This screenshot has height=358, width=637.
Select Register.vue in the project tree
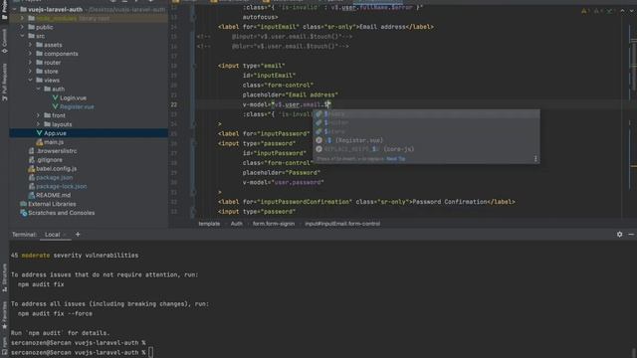point(77,106)
